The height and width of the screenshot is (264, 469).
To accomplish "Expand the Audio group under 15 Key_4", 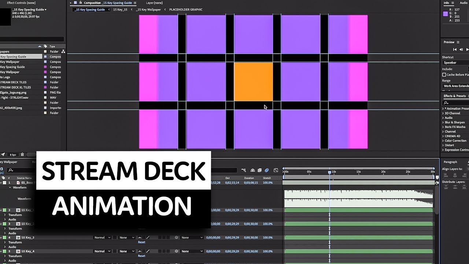I will pyautogui.click(x=5, y=261).
